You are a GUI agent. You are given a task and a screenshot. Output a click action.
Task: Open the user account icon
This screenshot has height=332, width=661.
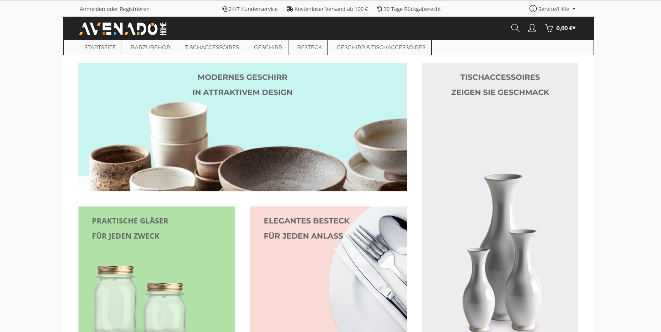[x=532, y=28]
